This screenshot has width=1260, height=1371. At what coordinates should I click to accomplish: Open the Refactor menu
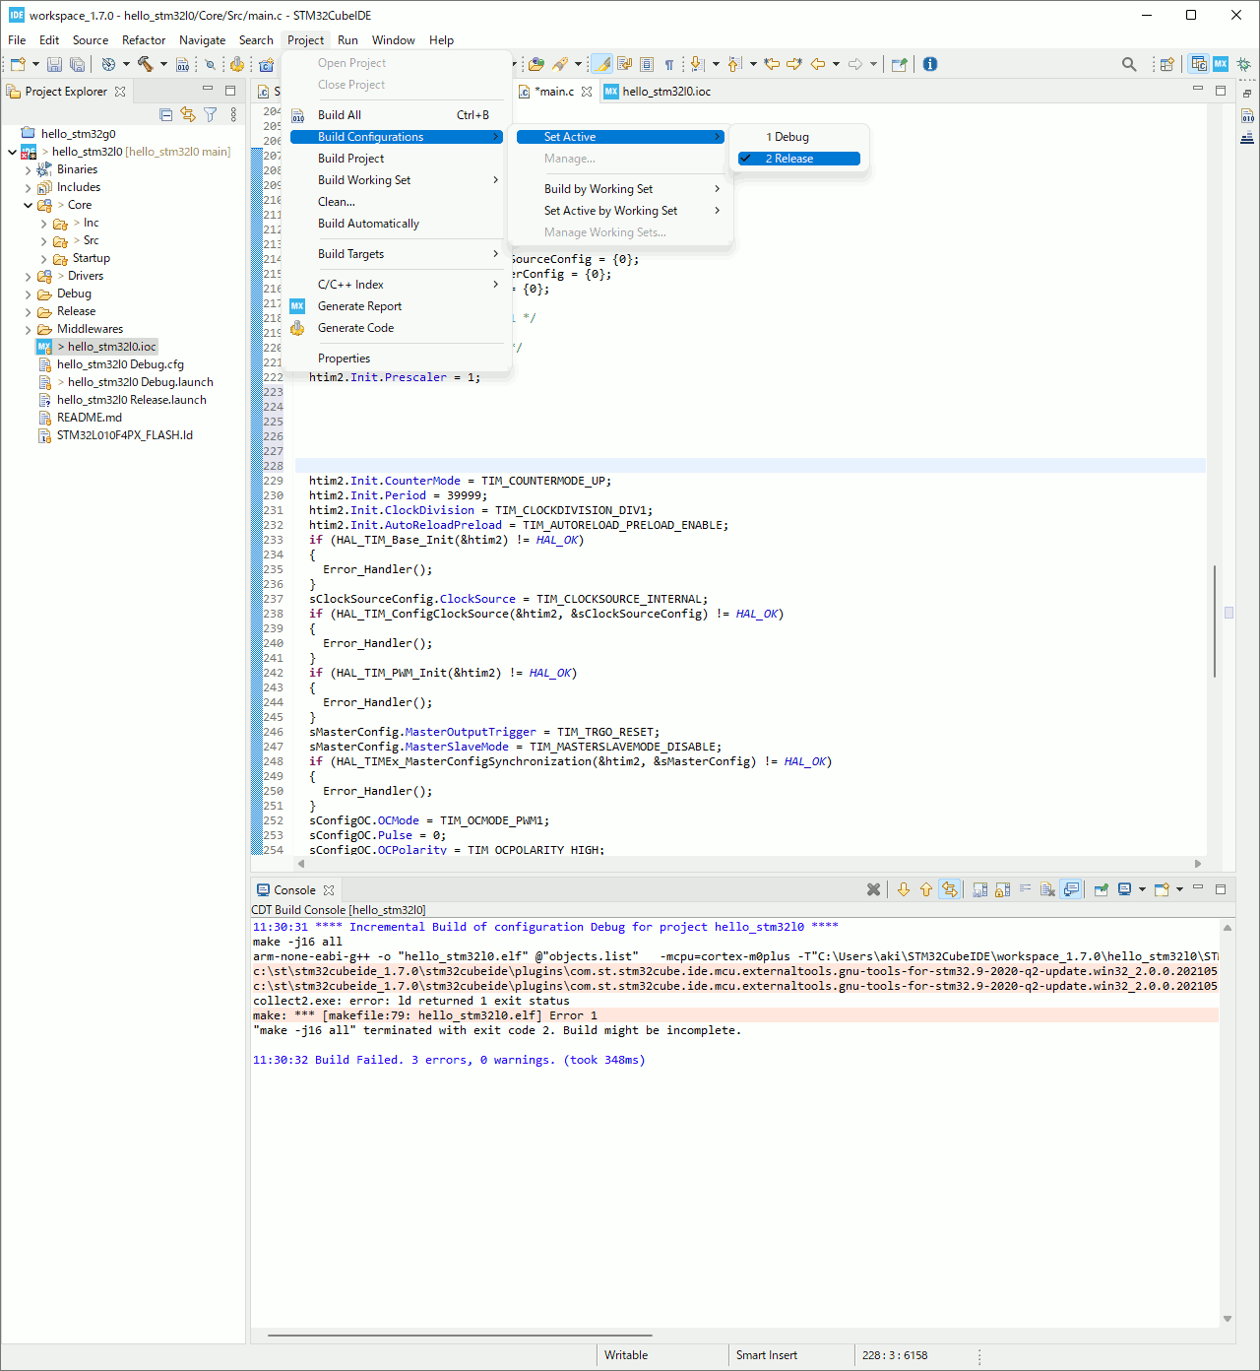144,40
